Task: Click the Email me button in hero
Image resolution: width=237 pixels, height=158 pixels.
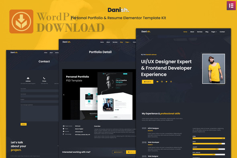Action: [x=147, y=82]
